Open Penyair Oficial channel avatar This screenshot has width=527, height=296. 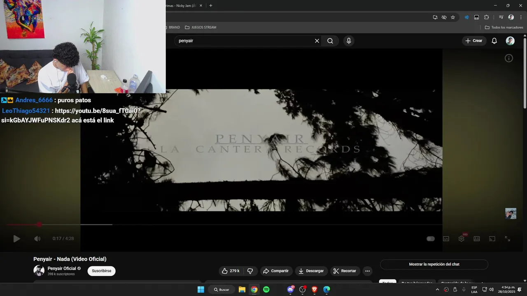coord(39,271)
